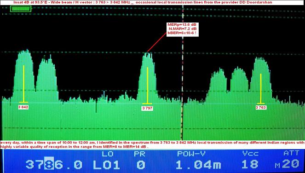Select the 3 842 frequency label
The width and height of the screenshot is (305, 173).
coord(23,107)
